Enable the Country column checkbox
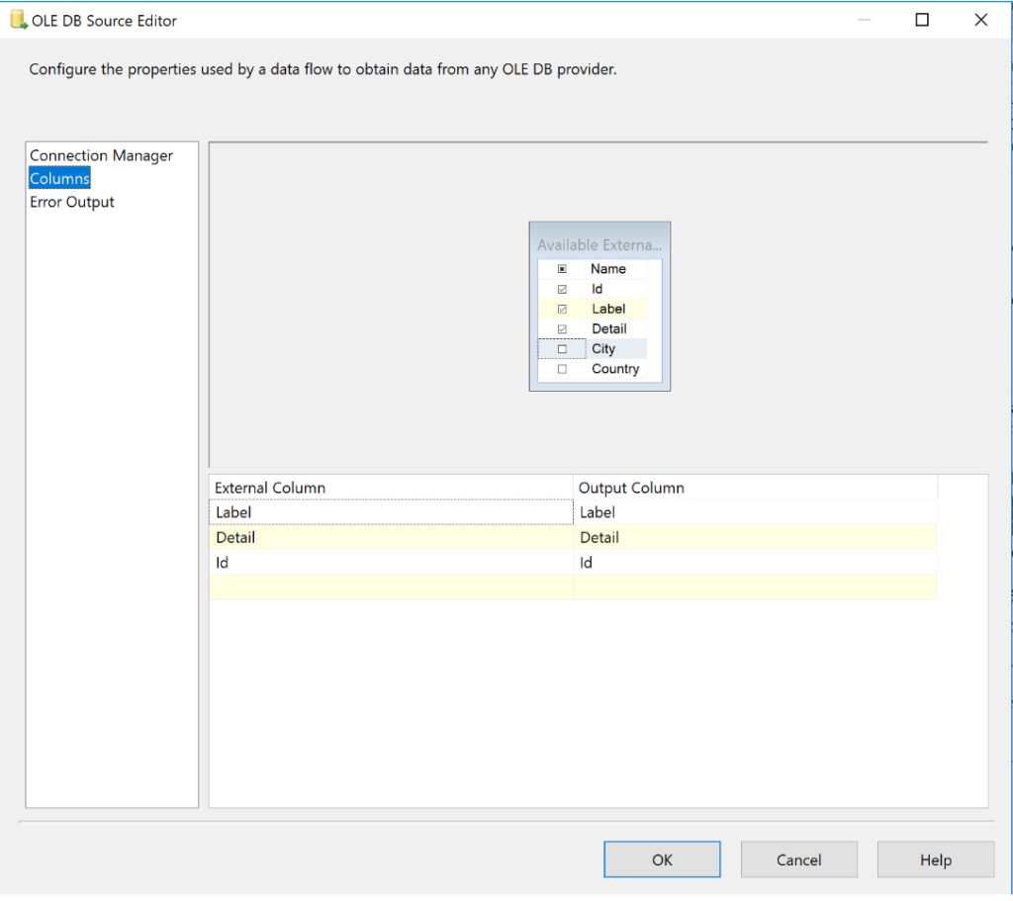The width and height of the screenshot is (1013, 901). point(561,368)
